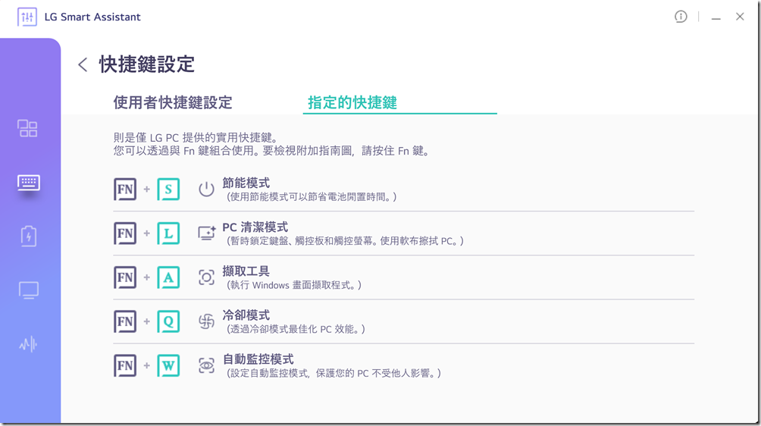Open the dashboard icon in sidebar
The width and height of the screenshot is (761, 426).
(28, 128)
